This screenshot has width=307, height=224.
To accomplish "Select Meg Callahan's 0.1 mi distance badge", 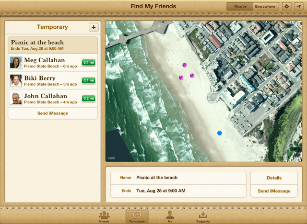I will pos(89,63).
